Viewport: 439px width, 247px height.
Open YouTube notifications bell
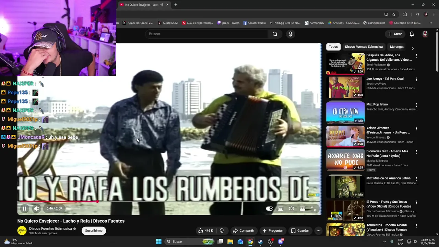(x=412, y=34)
